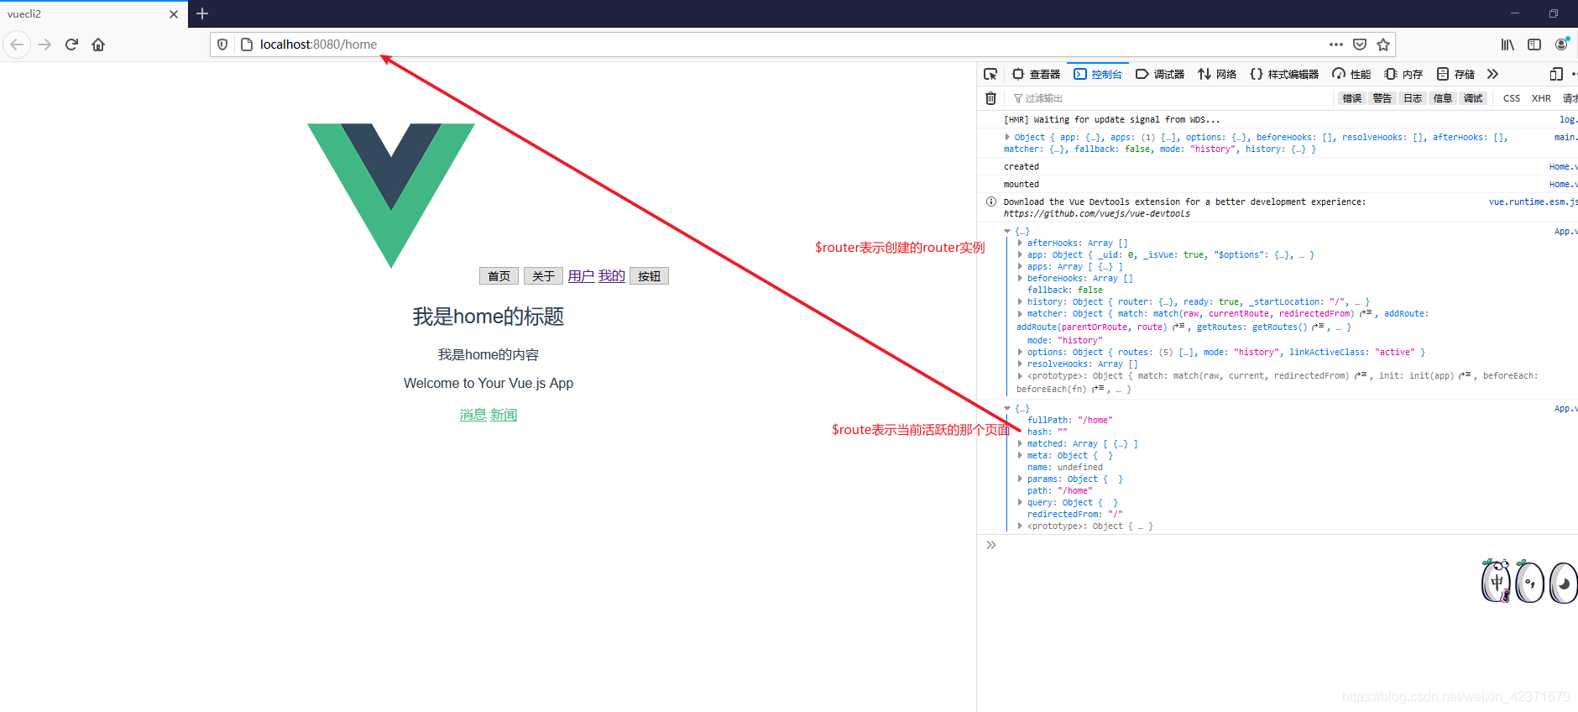This screenshot has height=712, width=1578.
Task: Open the 用户 link
Action: [581, 275]
